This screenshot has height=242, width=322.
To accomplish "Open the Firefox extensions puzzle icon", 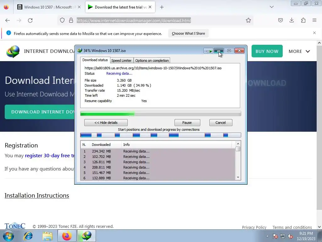I will [303, 20].
